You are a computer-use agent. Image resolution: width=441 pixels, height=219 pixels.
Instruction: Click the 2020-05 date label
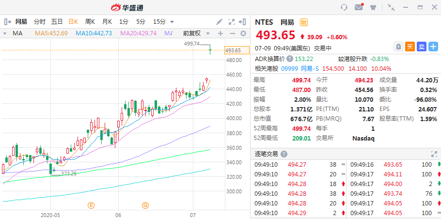coord(50,215)
